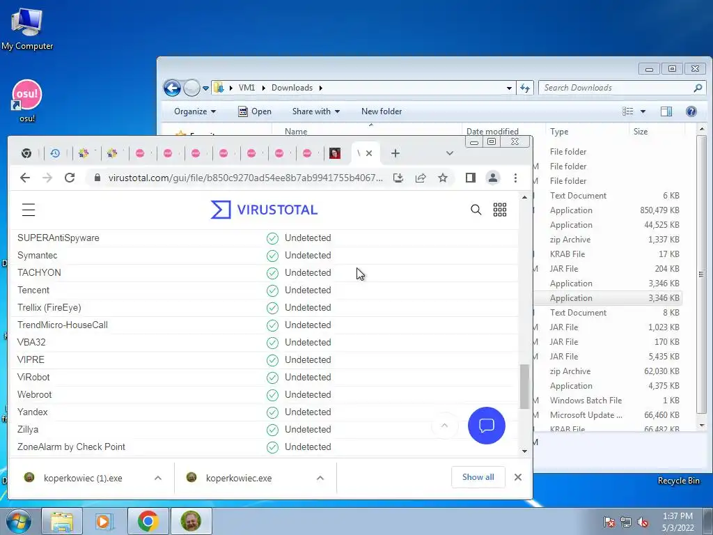Select the osu! desktop shortcut
This screenshot has height=535, width=713.
pyautogui.click(x=27, y=100)
